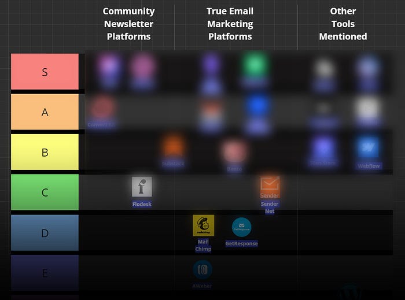Viewport: 405px width, 300px height.
Task: Click the orange Sender envelope icon
Action: pyautogui.click(x=270, y=187)
